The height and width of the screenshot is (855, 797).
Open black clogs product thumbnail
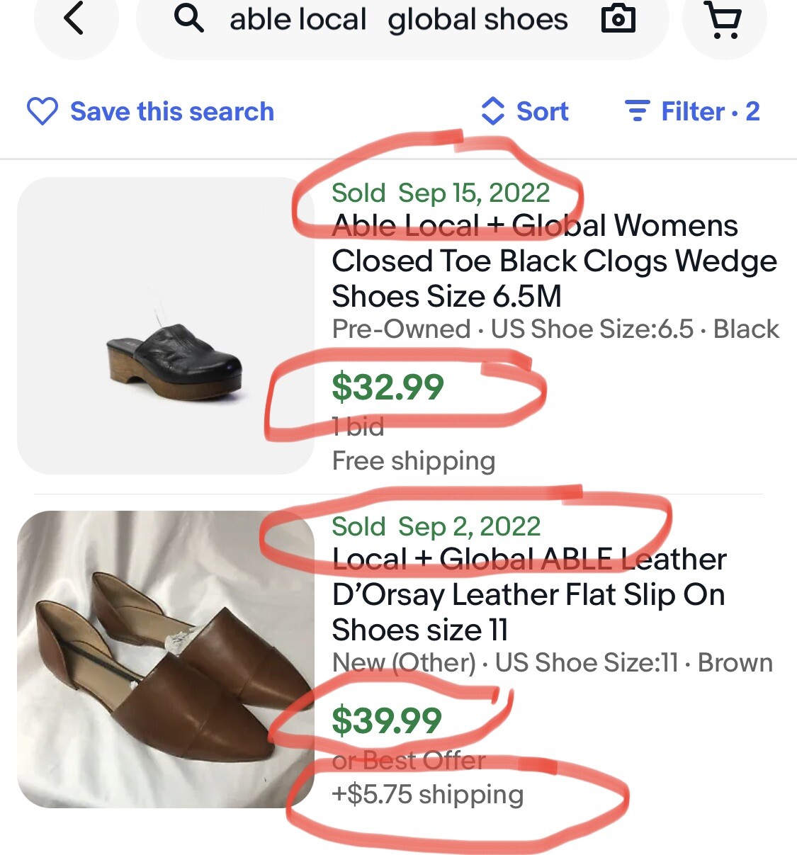coord(166,326)
